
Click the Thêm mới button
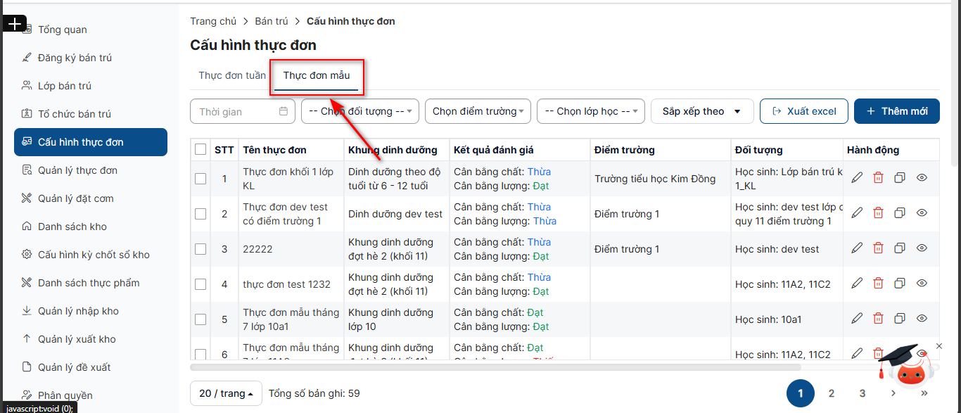[x=896, y=111]
